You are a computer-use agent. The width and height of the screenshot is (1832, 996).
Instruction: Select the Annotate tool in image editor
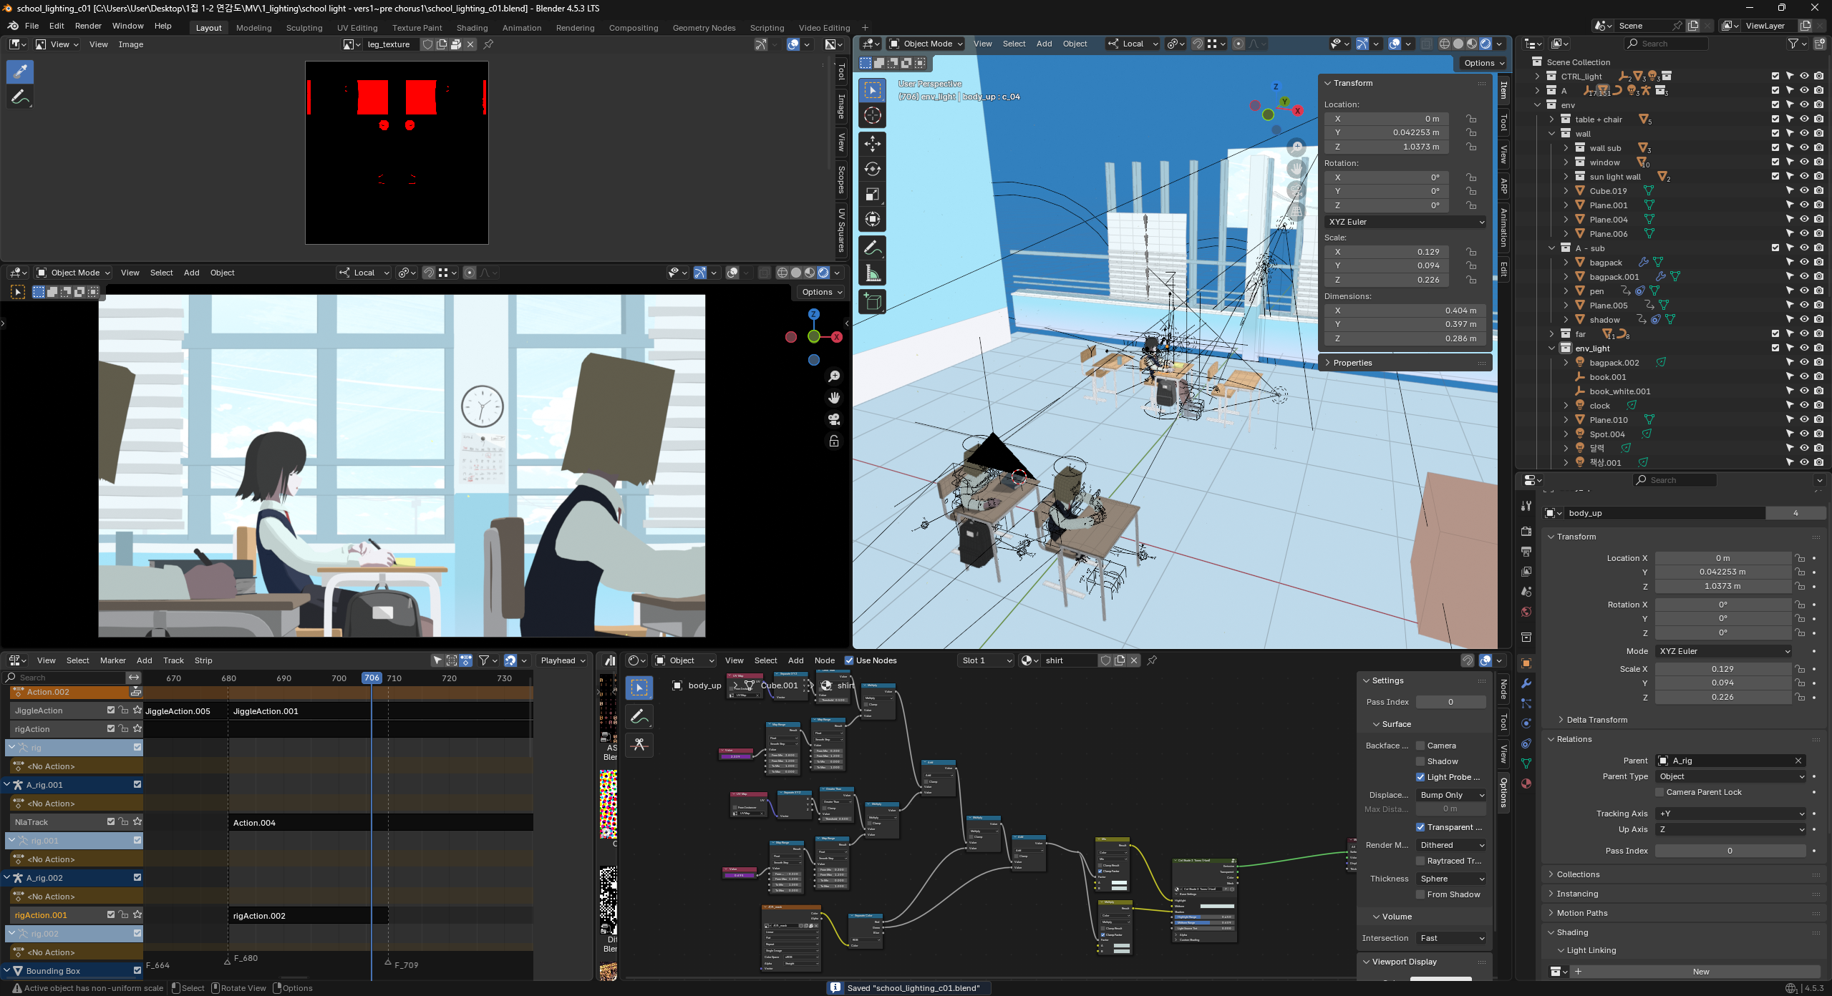[20, 97]
